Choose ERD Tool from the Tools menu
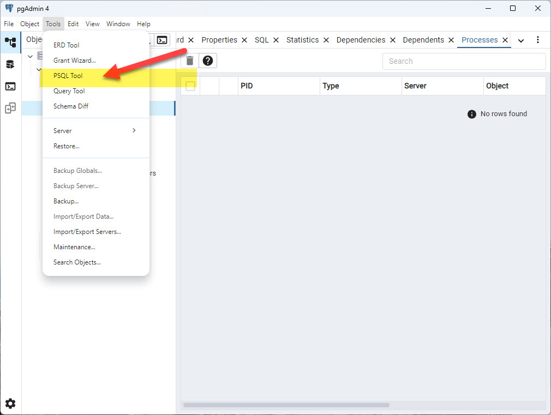This screenshot has width=551, height=415. [x=96, y=45]
